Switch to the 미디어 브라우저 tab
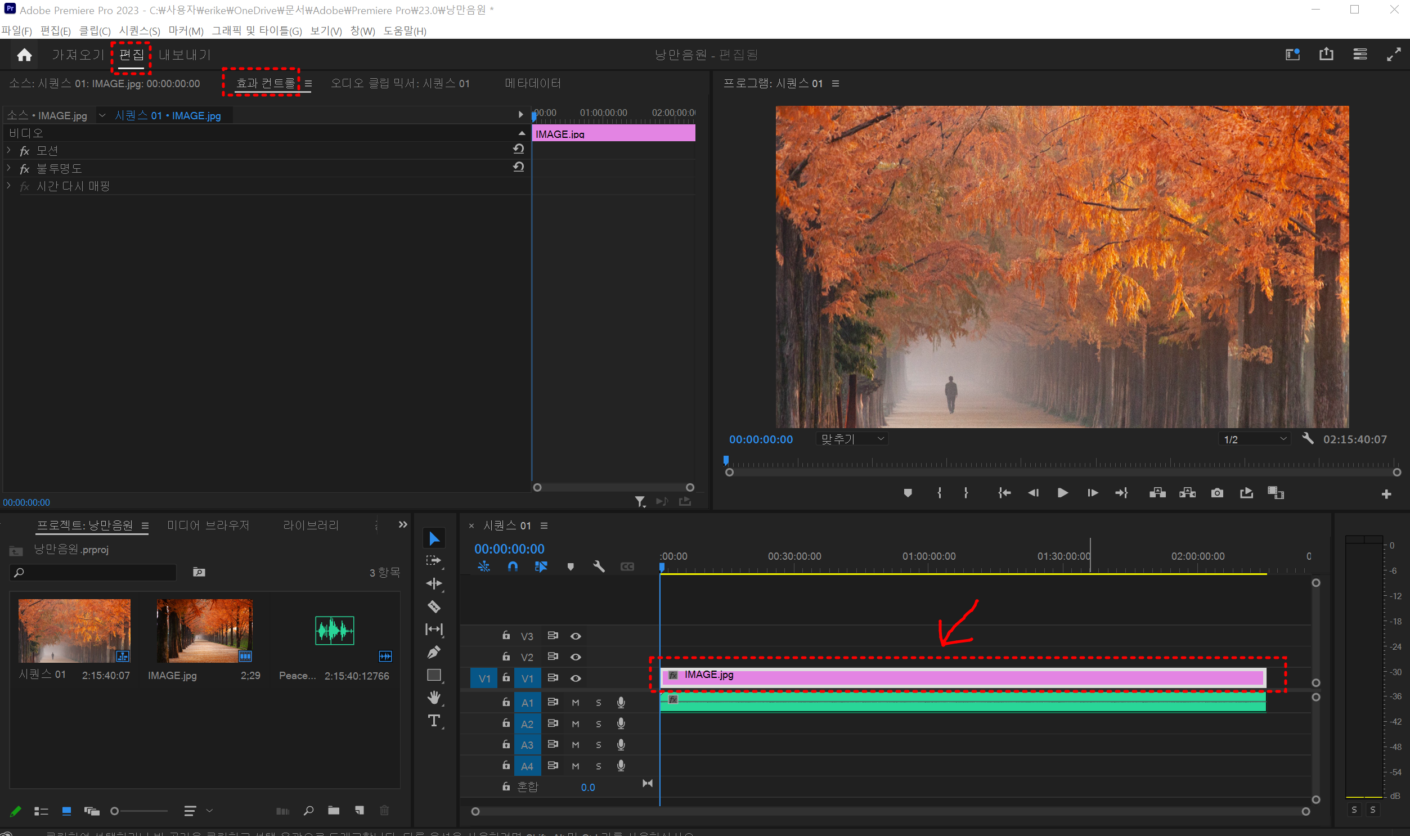Screen dimensions: 1410x836 (208, 525)
